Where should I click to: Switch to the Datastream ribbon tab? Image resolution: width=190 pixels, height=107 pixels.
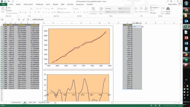pos(80,4)
